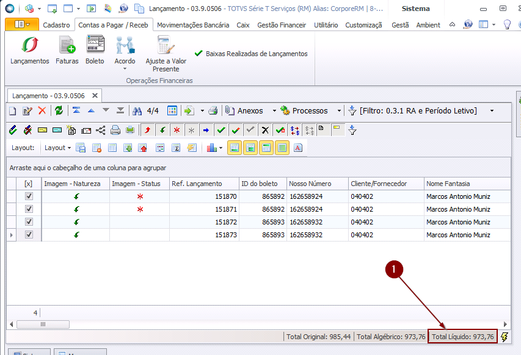Uncheck the checkbox for lançamento 151870
Image resolution: width=521 pixels, height=355 pixels.
click(28, 196)
